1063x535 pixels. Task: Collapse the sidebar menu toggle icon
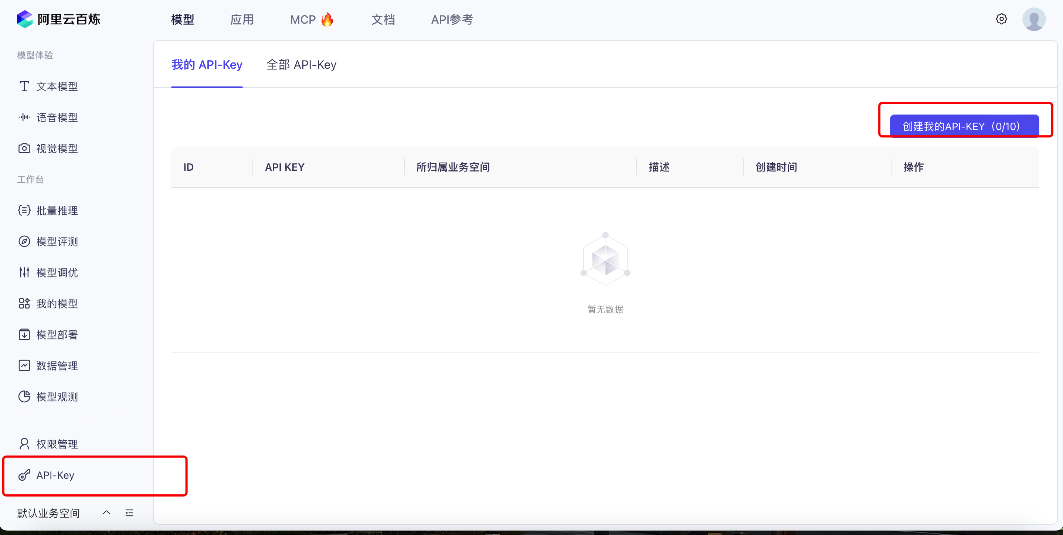click(129, 513)
